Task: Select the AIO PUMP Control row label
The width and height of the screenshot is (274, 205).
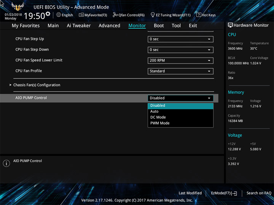Action: pos(31,98)
